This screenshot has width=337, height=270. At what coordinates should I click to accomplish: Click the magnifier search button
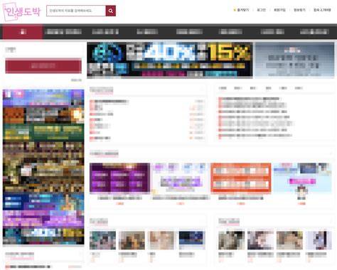coord(111,11)
